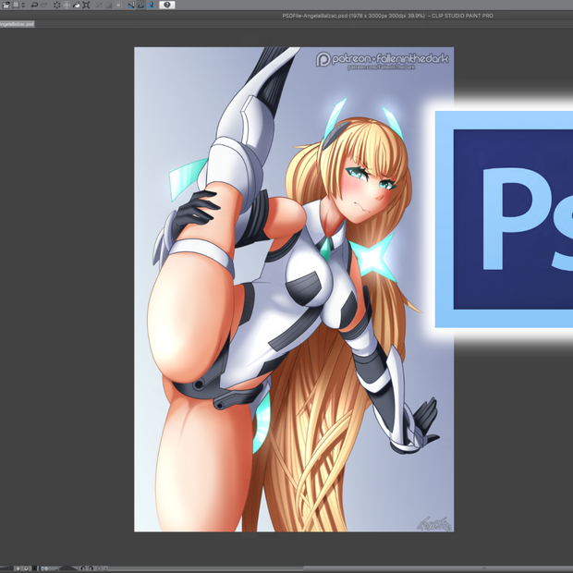This screenshot has width=573, height=573.
Task: Open the save options up-down arrows
Action: (23, 6)
